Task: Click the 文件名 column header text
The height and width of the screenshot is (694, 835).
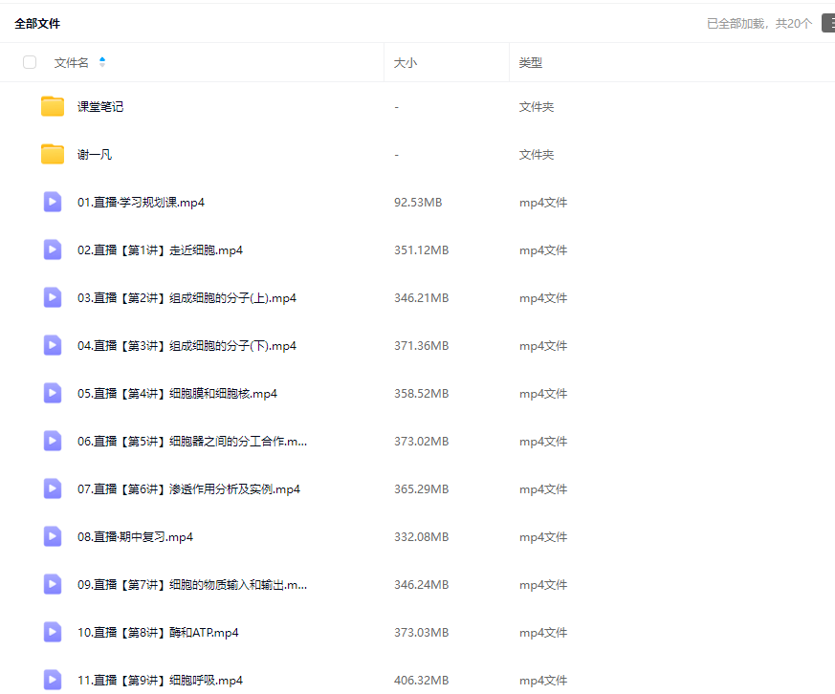Action: pyautogui.click(x=72, y=62)
